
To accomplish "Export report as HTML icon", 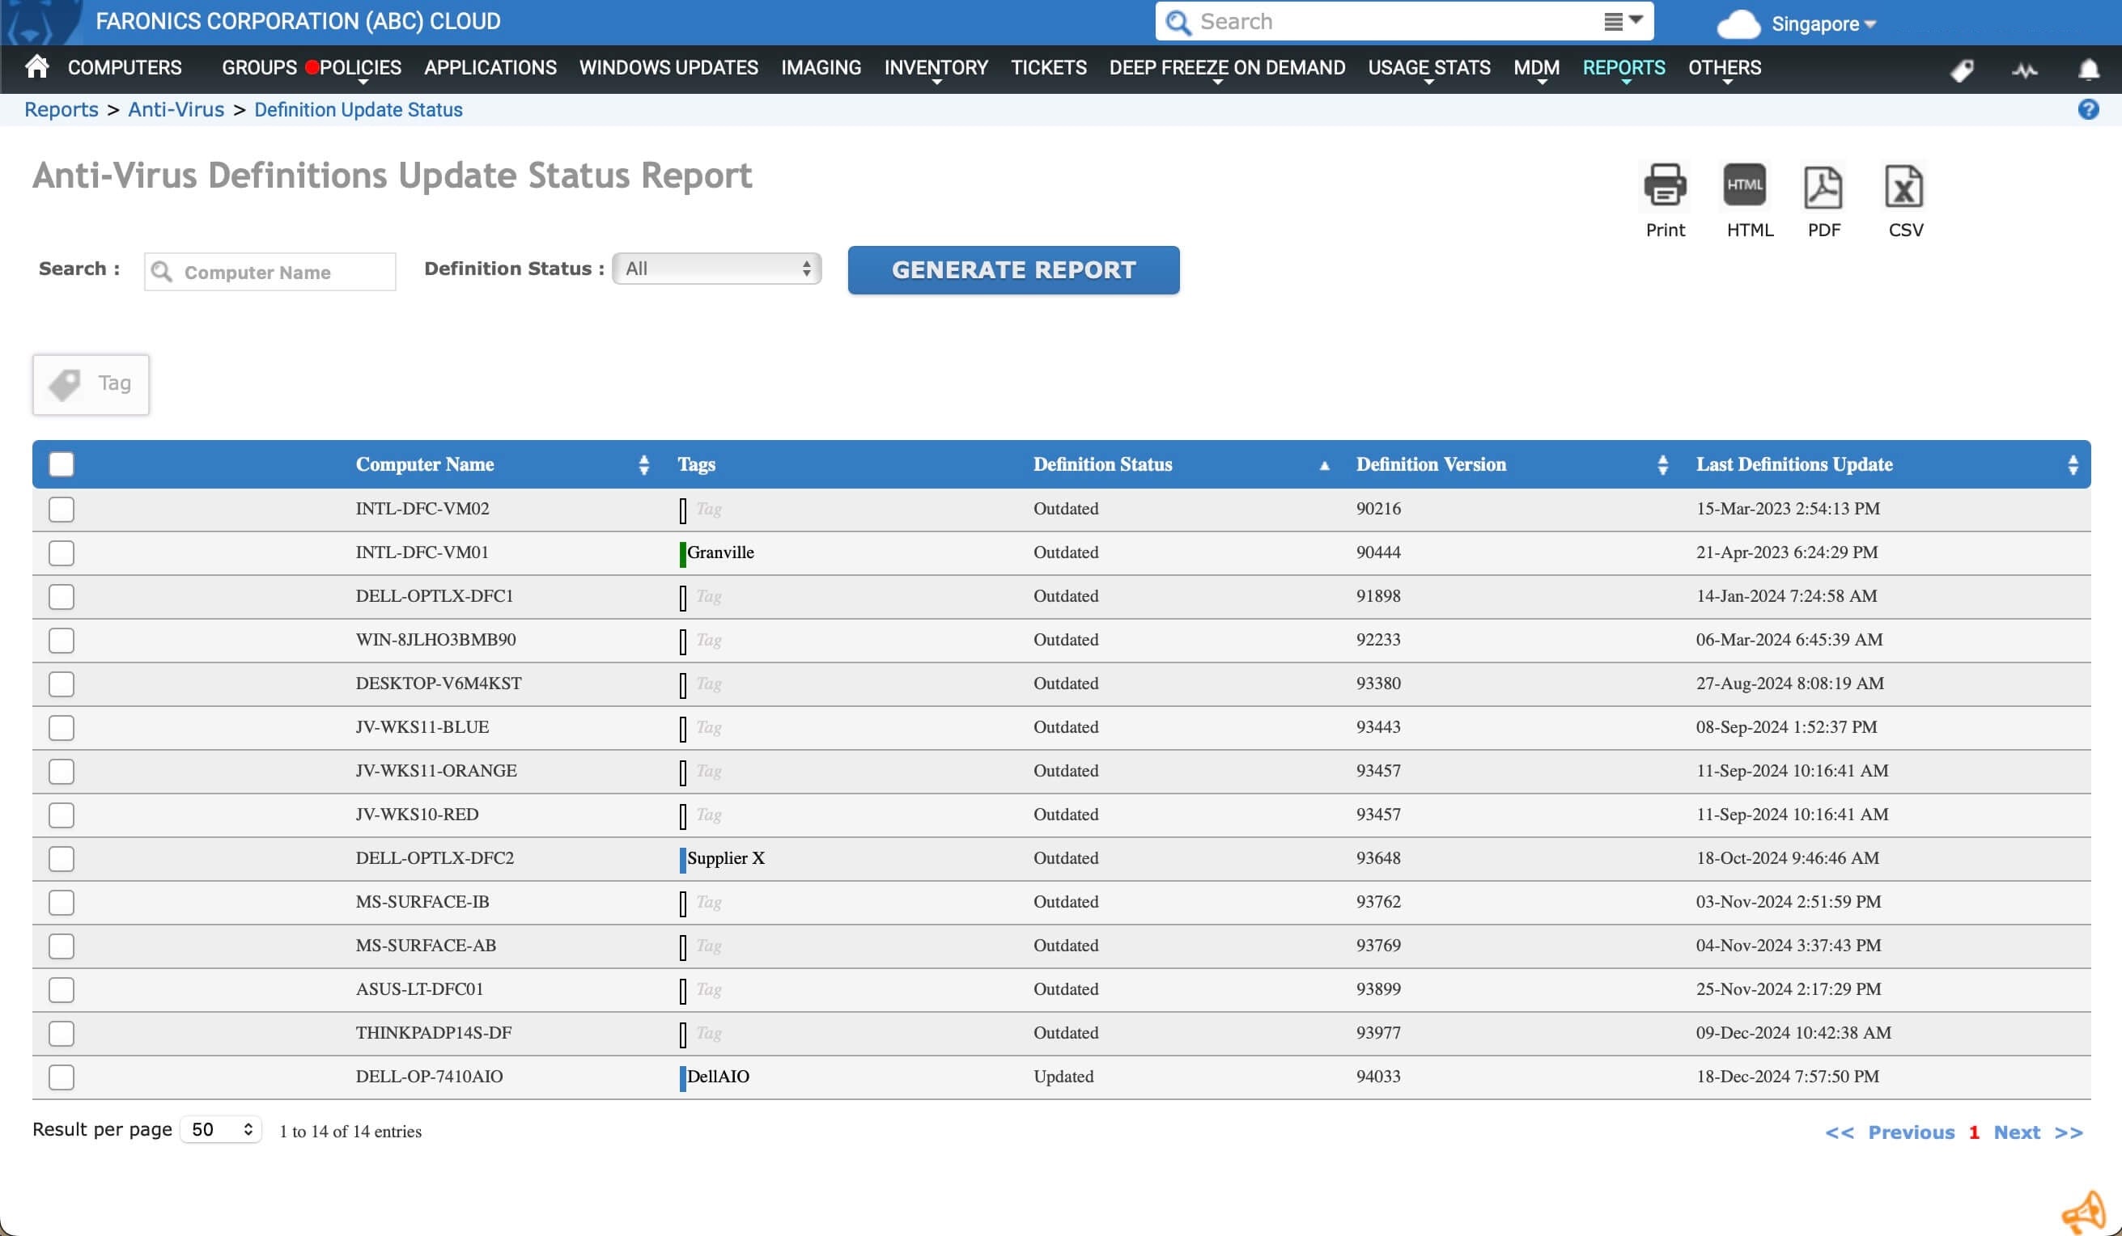I will click(x=1744, y=185).
